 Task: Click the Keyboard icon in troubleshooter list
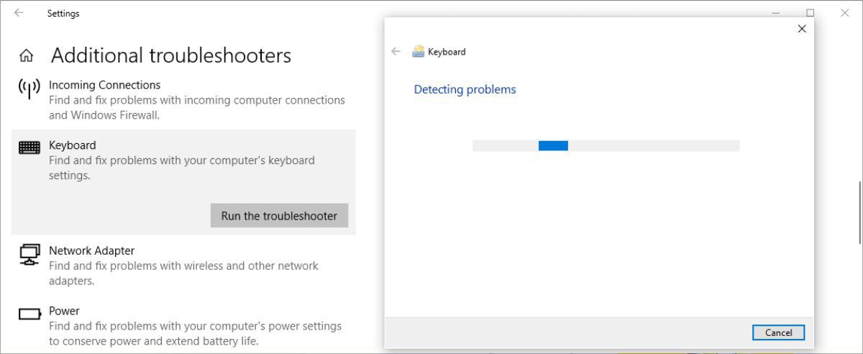point(29,147)
